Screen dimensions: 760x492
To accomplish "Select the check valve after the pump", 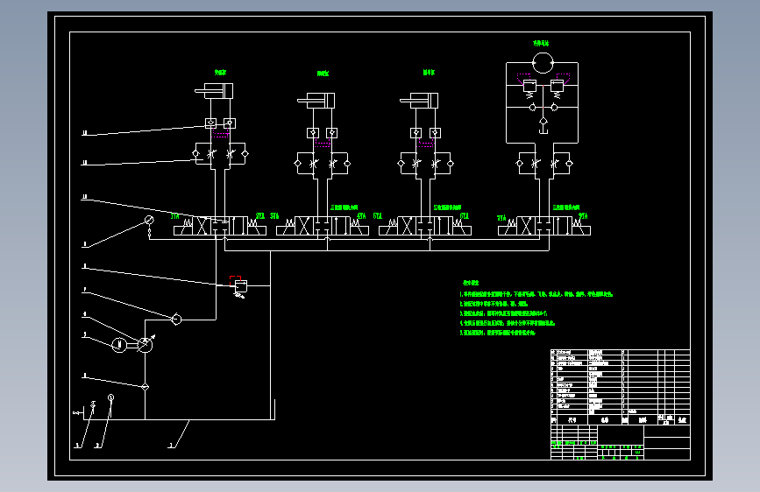I will [176, 319].
